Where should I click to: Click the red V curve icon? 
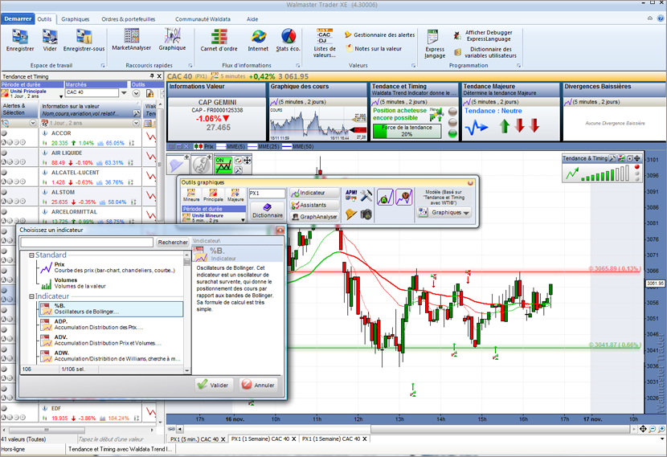click(x=404, y=198)
